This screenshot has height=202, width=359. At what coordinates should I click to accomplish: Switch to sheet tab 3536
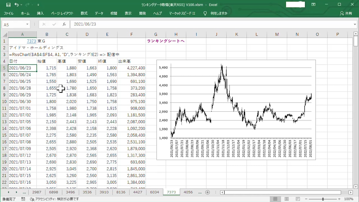tap(87, 192)
